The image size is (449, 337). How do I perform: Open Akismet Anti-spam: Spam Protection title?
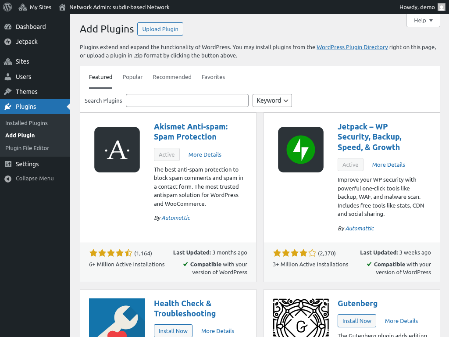(x=191, y=132)
